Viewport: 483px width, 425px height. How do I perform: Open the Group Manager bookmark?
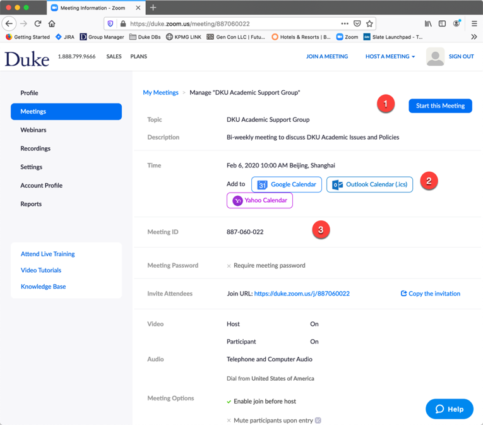tap(102, 37)
